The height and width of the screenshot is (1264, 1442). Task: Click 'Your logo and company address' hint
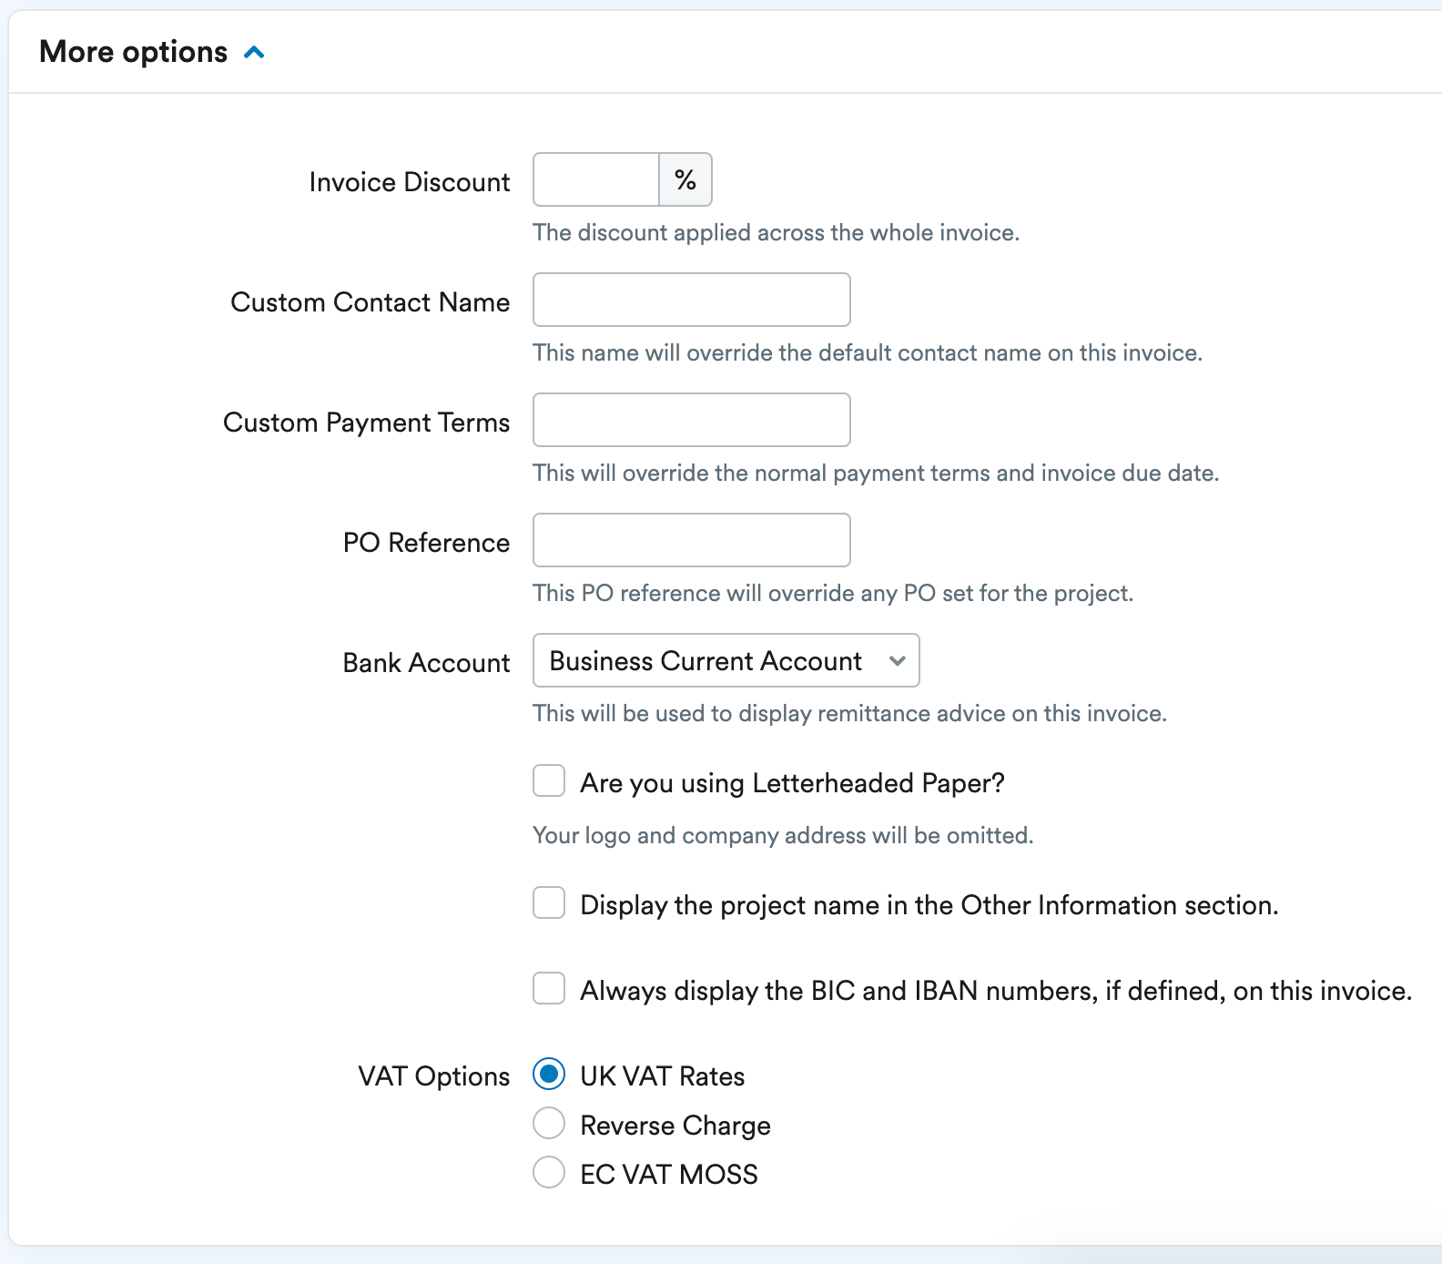[x=784, y=836]
